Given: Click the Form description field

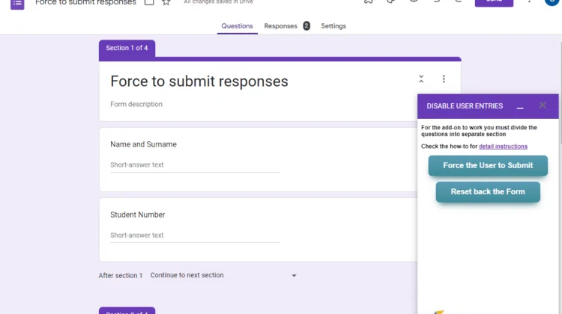Looking at the screenshot, I should 136,105.
